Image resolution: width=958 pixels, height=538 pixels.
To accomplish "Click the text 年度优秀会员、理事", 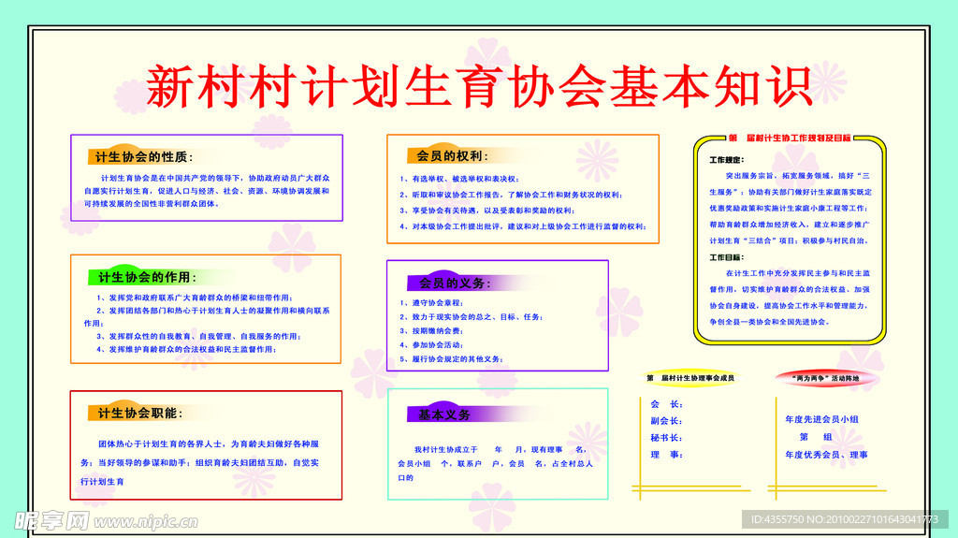I will [x=826, y=454].
